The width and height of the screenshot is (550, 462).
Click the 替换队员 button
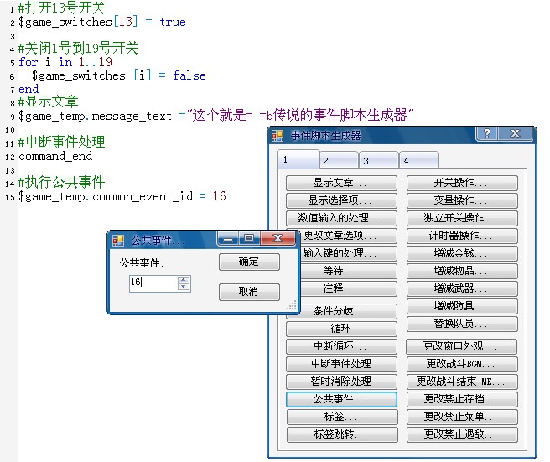pos(462,324)
